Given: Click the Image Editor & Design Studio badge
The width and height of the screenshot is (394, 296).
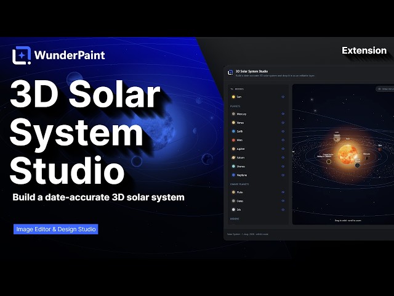Looking at the screenshot, I should click(56, 229).
